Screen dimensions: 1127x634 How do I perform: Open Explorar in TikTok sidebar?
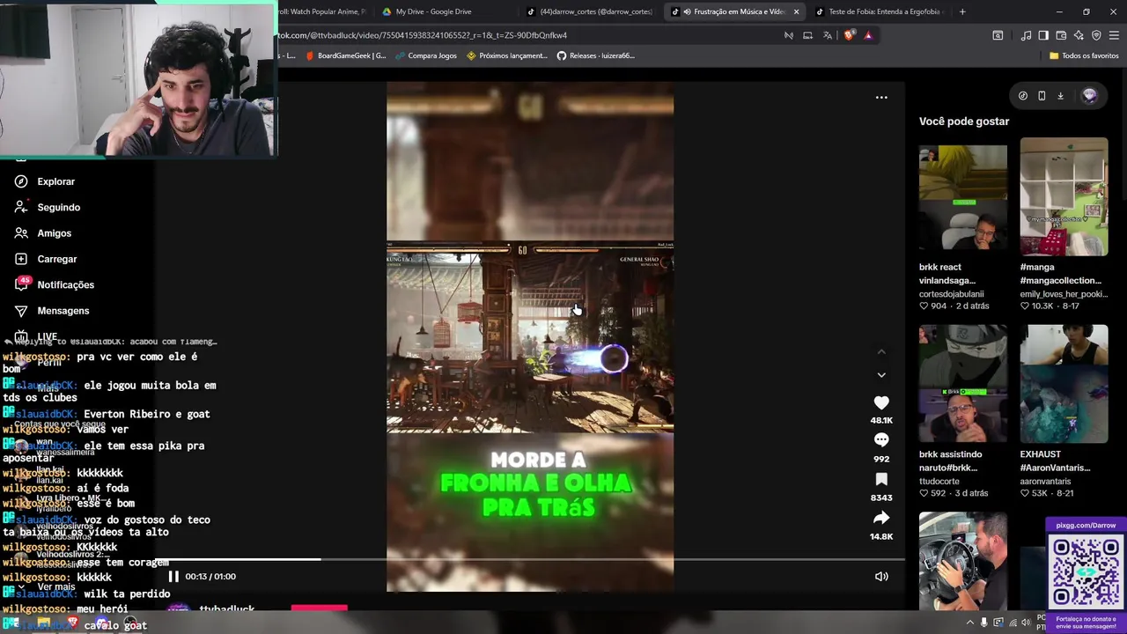[55, 181]
